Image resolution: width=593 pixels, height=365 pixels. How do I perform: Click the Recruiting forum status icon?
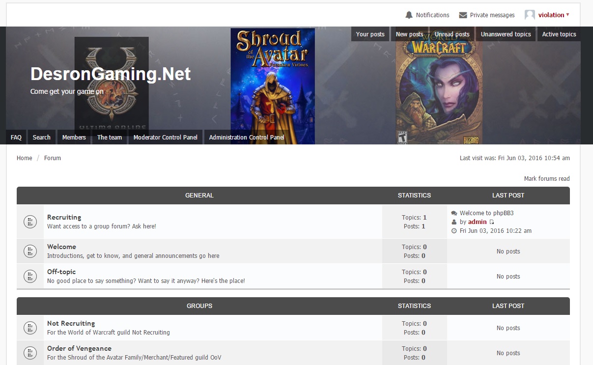point(30,222)
